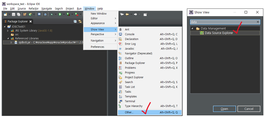Click Open button in Show View dialog
Image resolution: width=265 pixels, height=117 pixels.
(224, 109)
